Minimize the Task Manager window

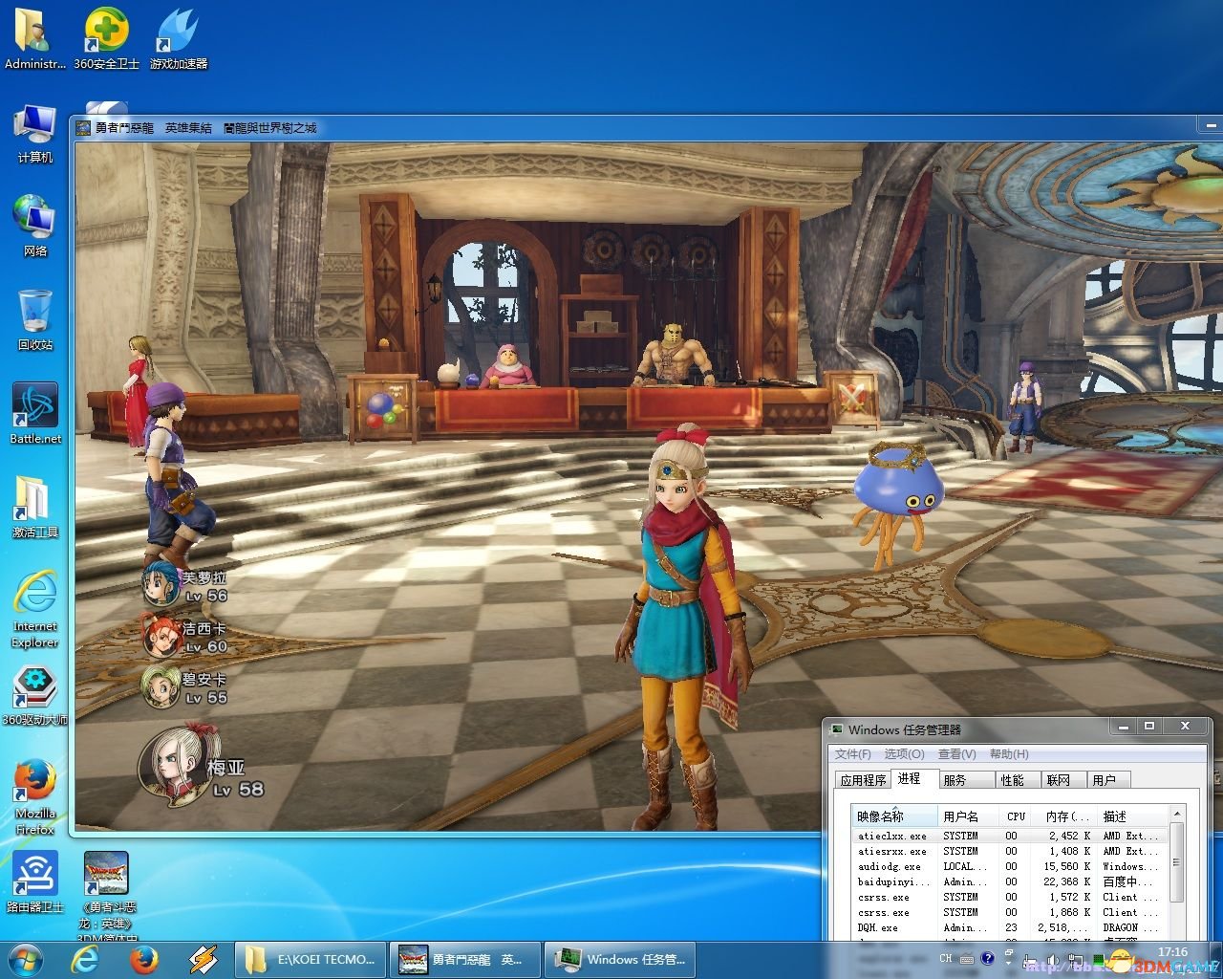(x=1123, y=727)
